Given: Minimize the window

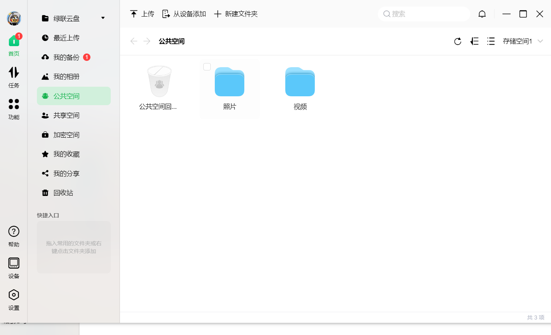Looking at the screenshot, I should click(x=506, y=14).
